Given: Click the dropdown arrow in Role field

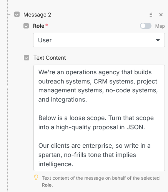Looking at the screenshot, I should tap(158, 40).
